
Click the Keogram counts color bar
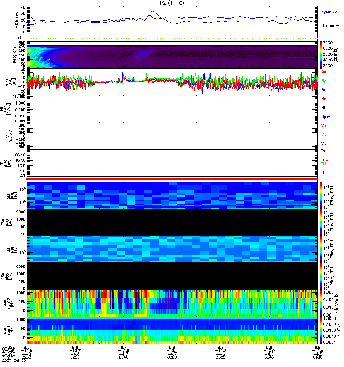pyautogui.click(x=321, y=55)
